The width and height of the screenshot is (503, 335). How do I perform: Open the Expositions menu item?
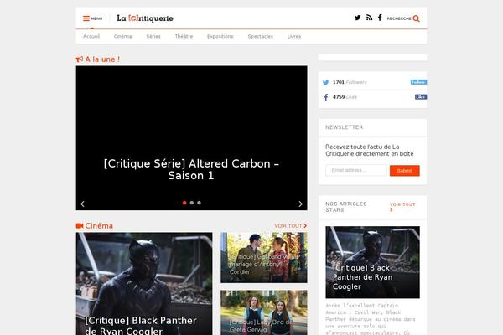pos(220,36)
